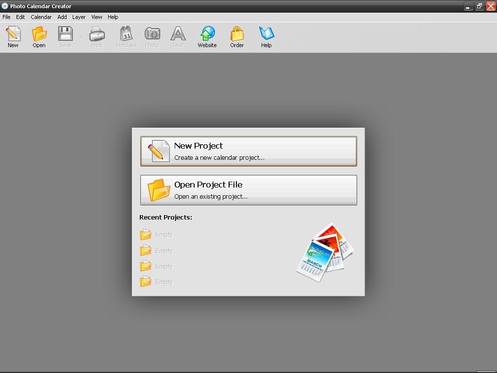Open the View menu
The width and height of the screenshot is (497, 373).
point(97,17)
